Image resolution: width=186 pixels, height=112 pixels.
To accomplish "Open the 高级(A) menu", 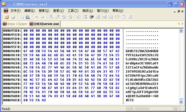I will click(88, 11).
